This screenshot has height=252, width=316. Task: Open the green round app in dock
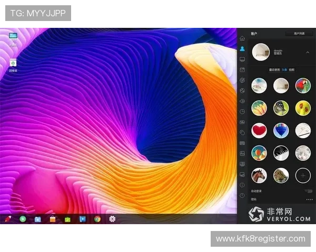point(23,219)
